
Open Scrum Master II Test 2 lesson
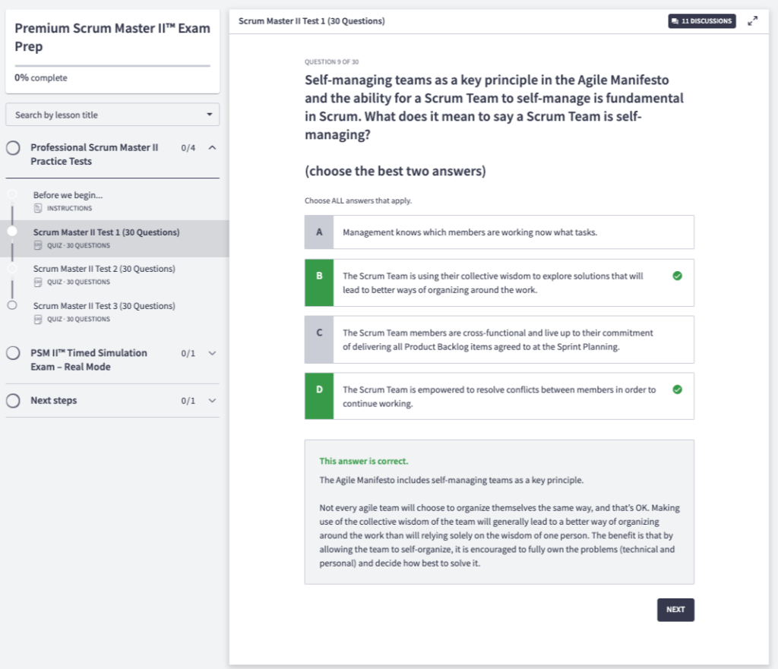(x=104, y=269)
